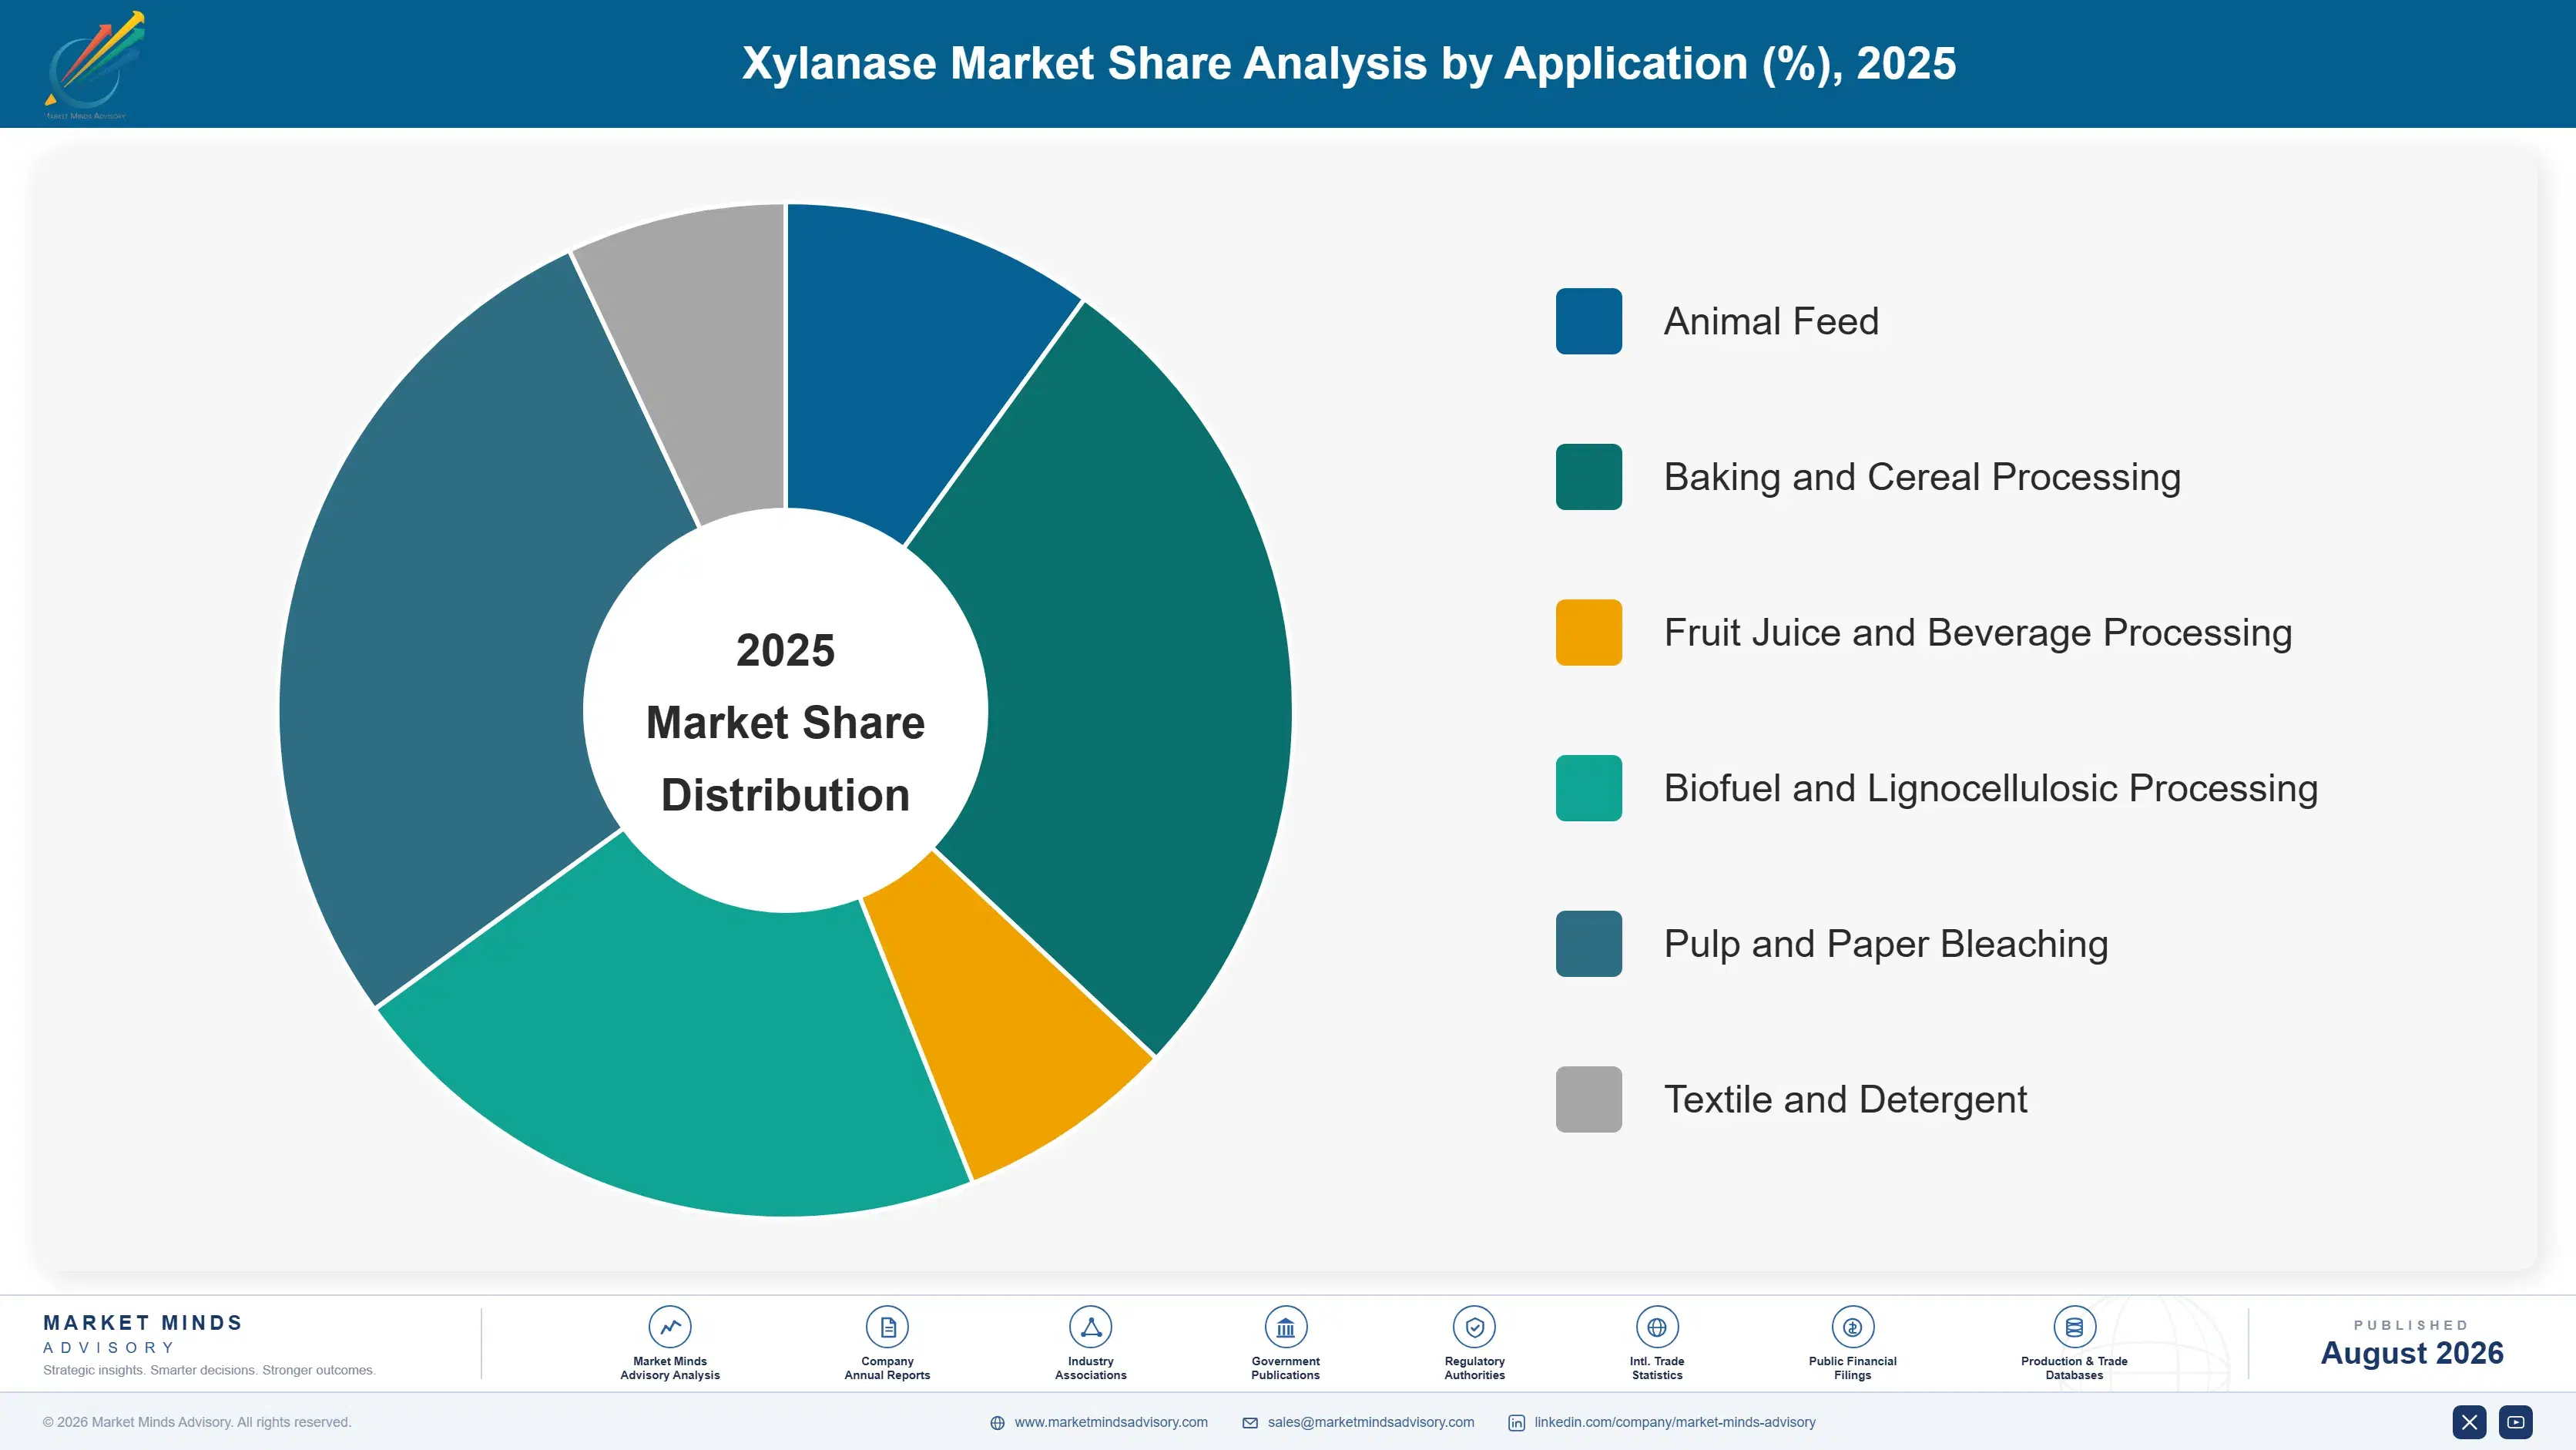
Task: Click the email envelope icon in footer
Action: click(x=1250, y=1423)
